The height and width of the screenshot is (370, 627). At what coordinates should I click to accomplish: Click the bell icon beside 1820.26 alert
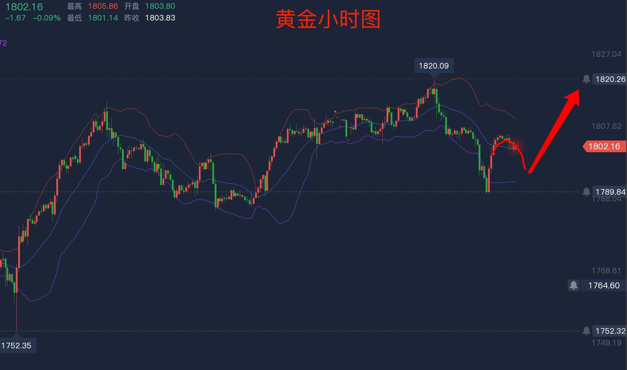pos(586,79)
